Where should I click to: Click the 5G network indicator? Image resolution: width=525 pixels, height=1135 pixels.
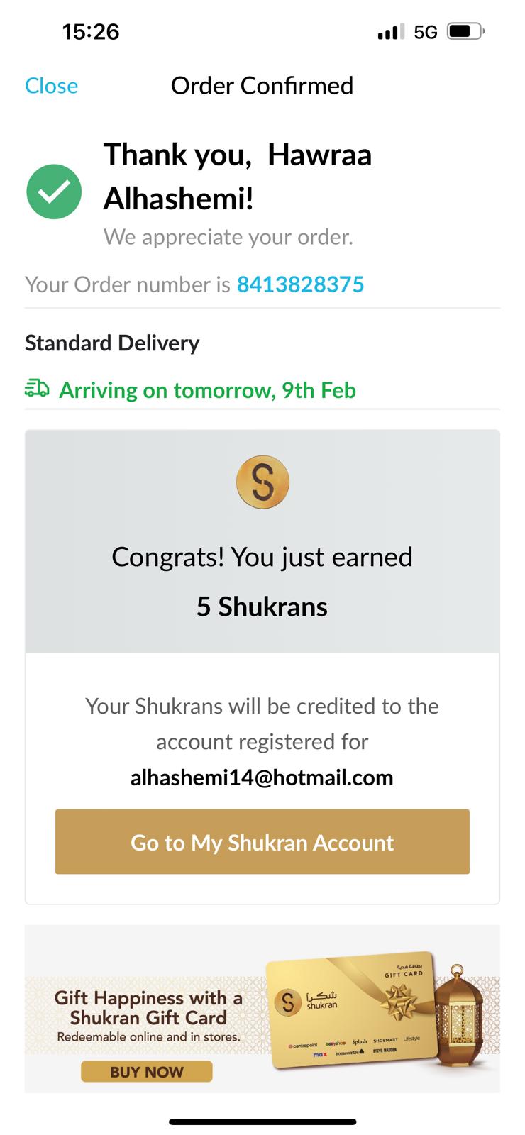coord(426,32)
